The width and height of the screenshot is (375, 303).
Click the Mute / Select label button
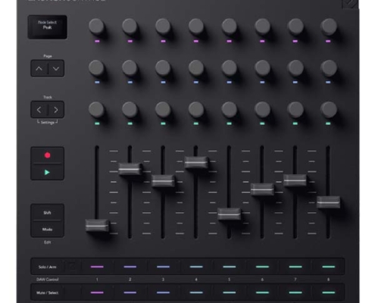[x=47, y=292]
